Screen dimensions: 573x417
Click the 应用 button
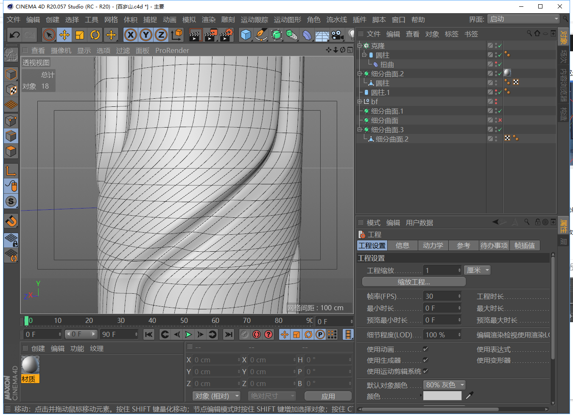point(328,396)
